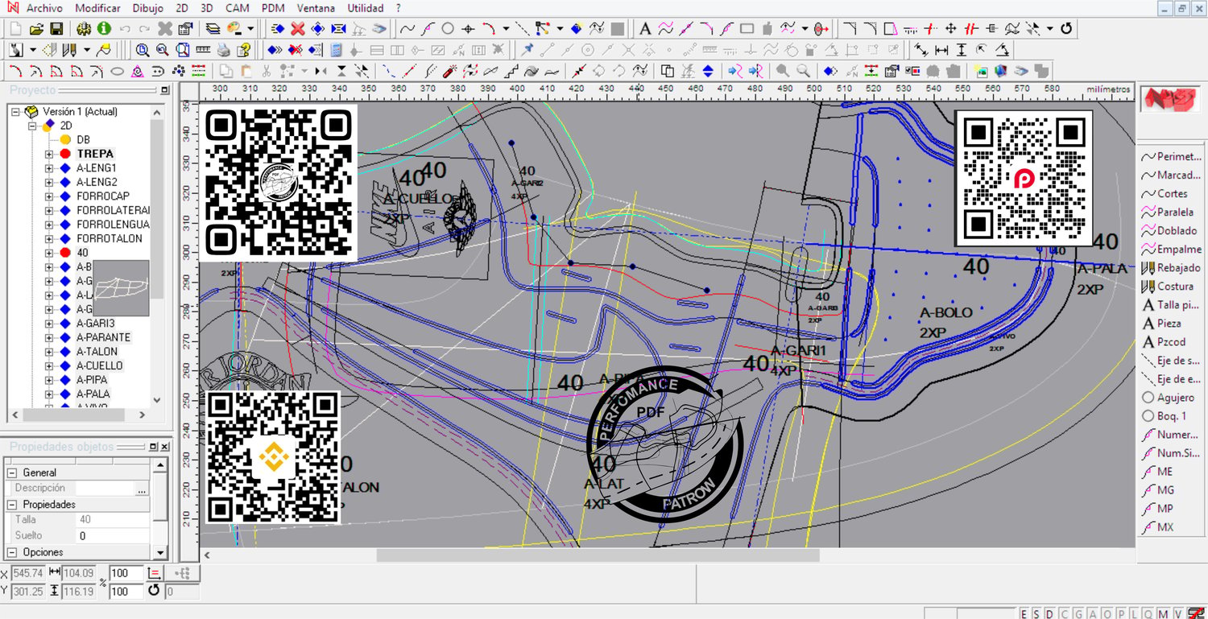Create a new file with the blank page icon

click(x=16, y=29)
